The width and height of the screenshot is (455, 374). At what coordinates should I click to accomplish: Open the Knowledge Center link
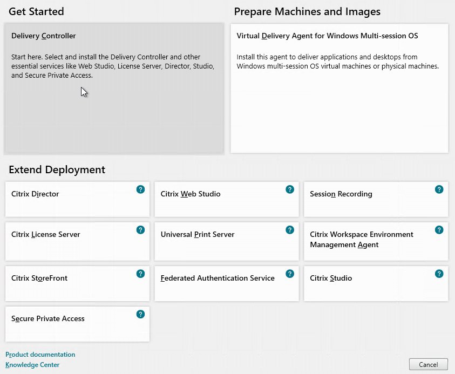(32, 365)
